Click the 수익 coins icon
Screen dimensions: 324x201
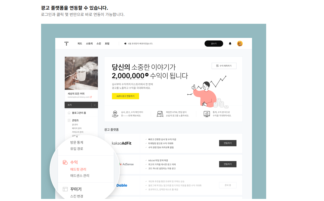click(65, 162)
